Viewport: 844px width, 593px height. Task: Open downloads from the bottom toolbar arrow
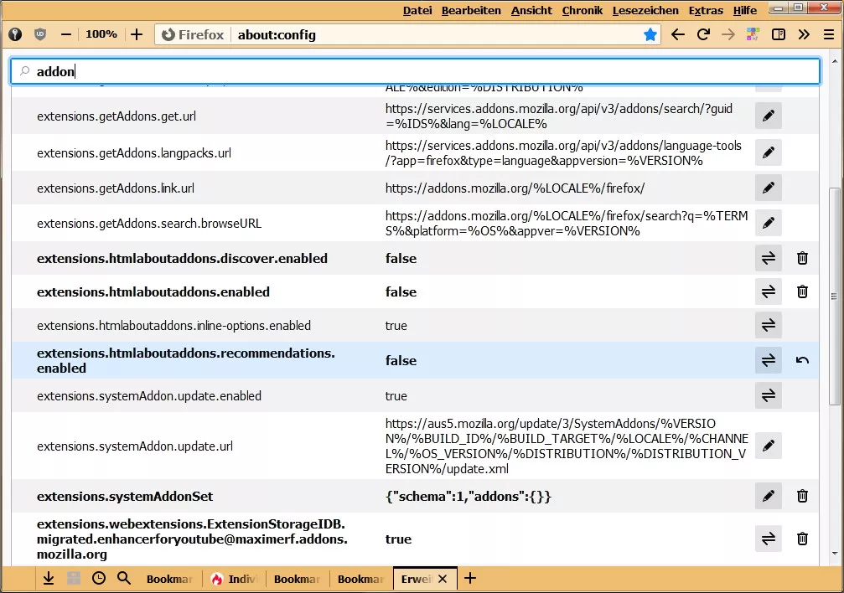(49, 578)
